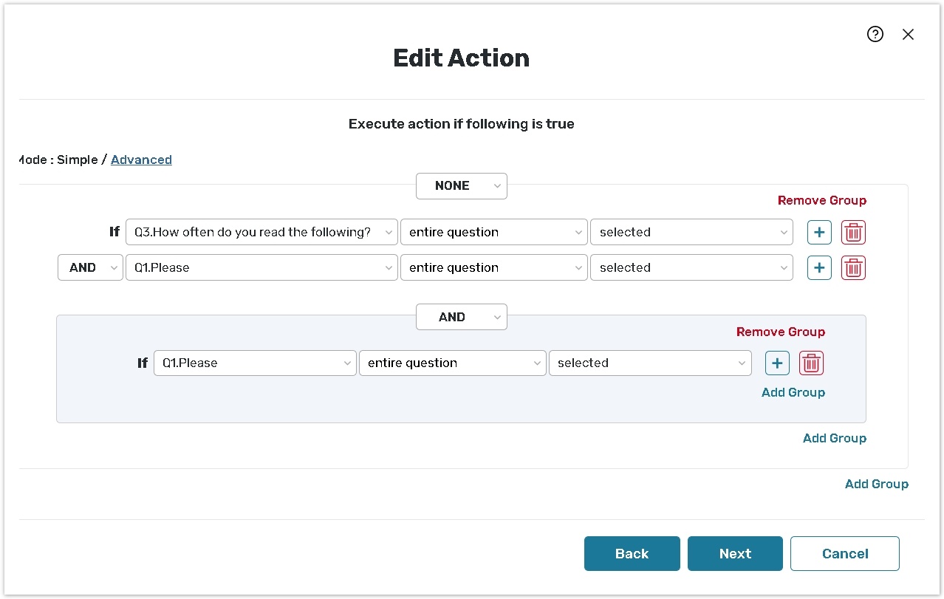Delete the nested group's Q1.Please condition
Screen dimensions: 944x599
811,363
